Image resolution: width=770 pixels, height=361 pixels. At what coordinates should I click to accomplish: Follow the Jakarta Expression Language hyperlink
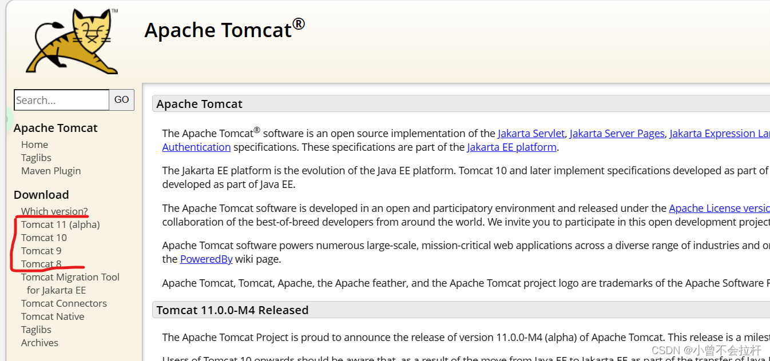point(720,134)
